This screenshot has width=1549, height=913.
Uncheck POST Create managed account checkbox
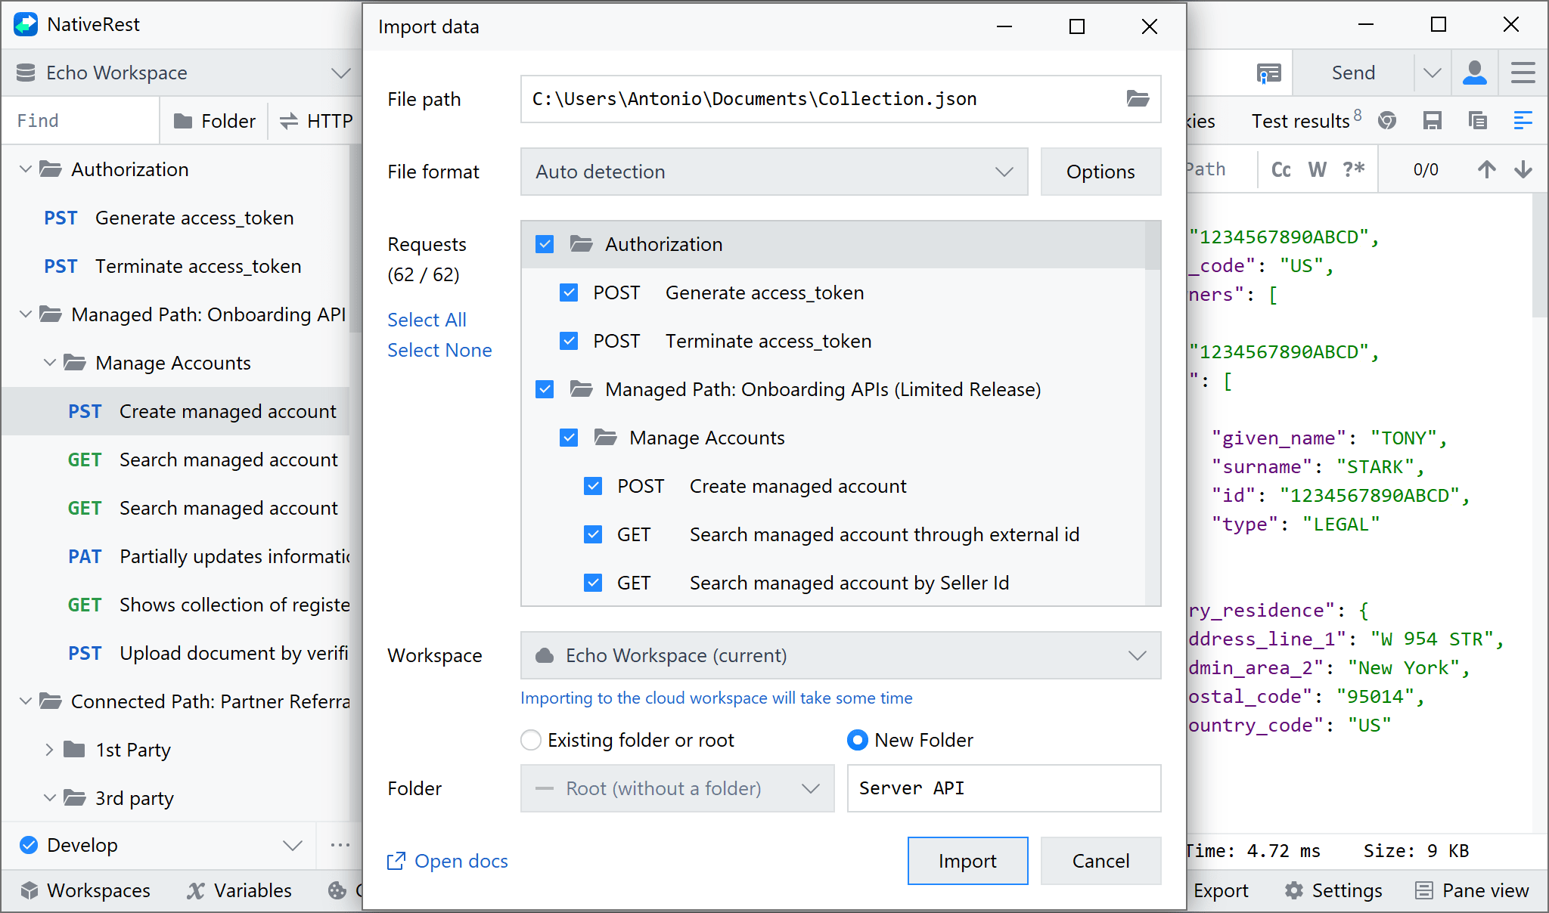pos(593,486)
